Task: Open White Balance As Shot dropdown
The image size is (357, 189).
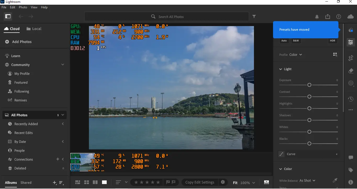Action: click(307, 181)
